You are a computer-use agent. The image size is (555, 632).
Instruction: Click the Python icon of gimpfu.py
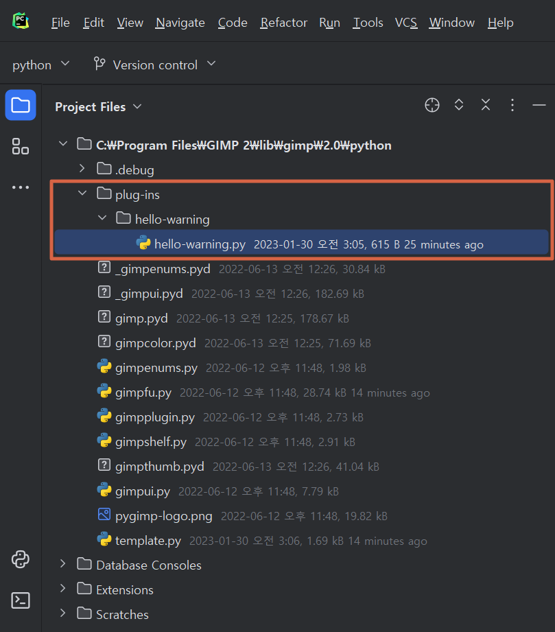(104, 391)
